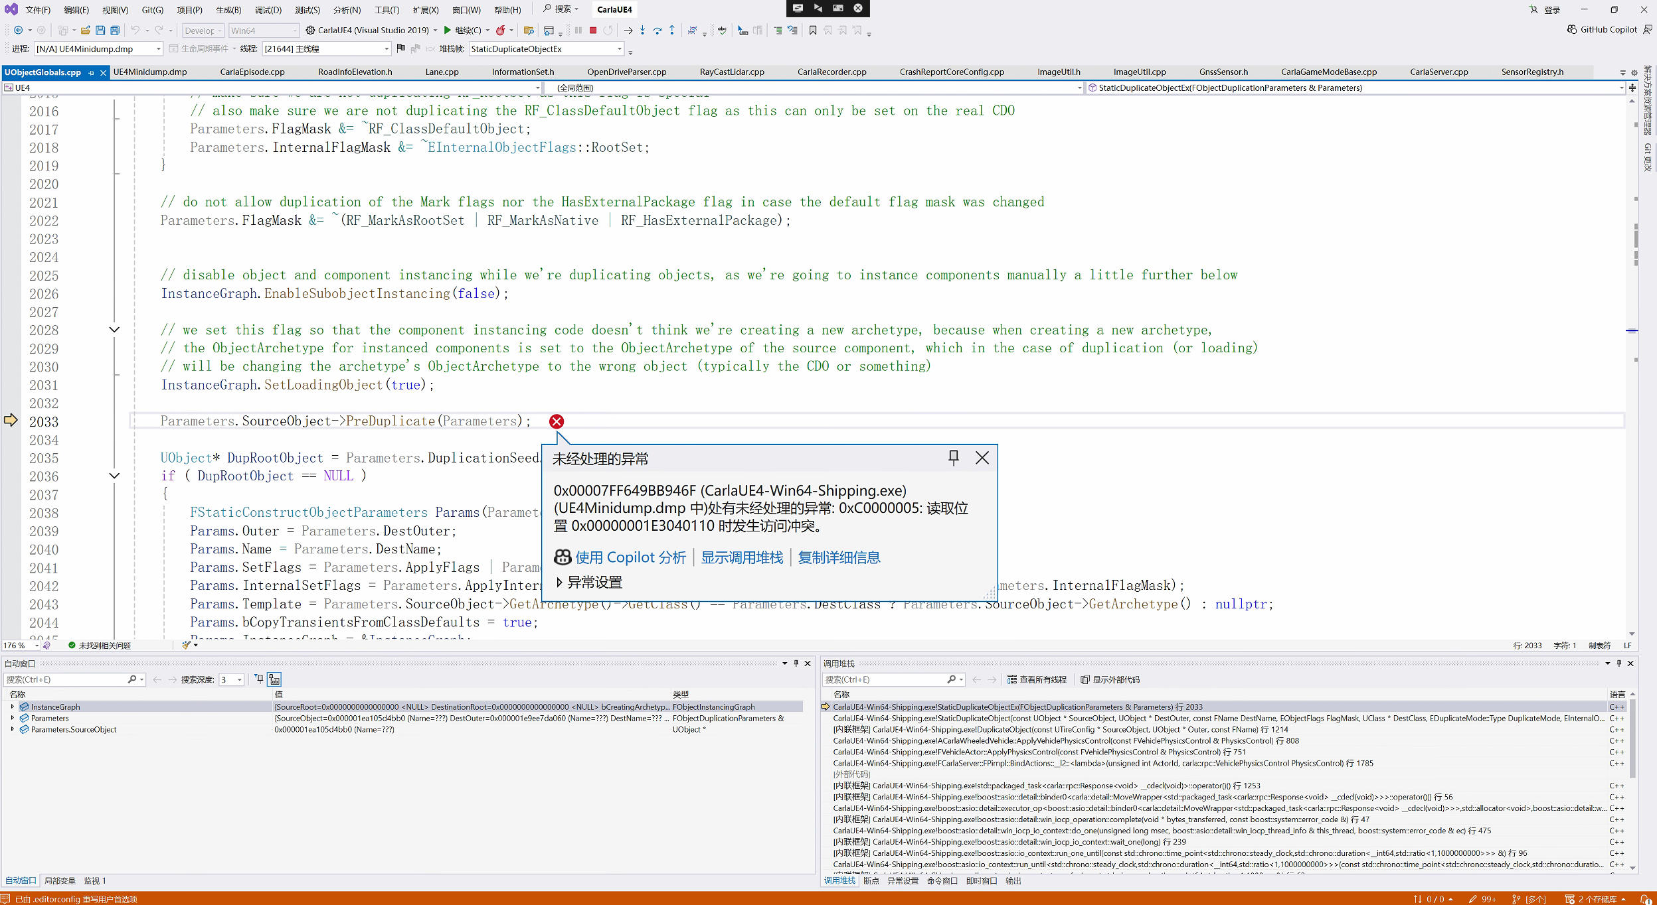Click the Step Over icon

(x=657, y=31)
